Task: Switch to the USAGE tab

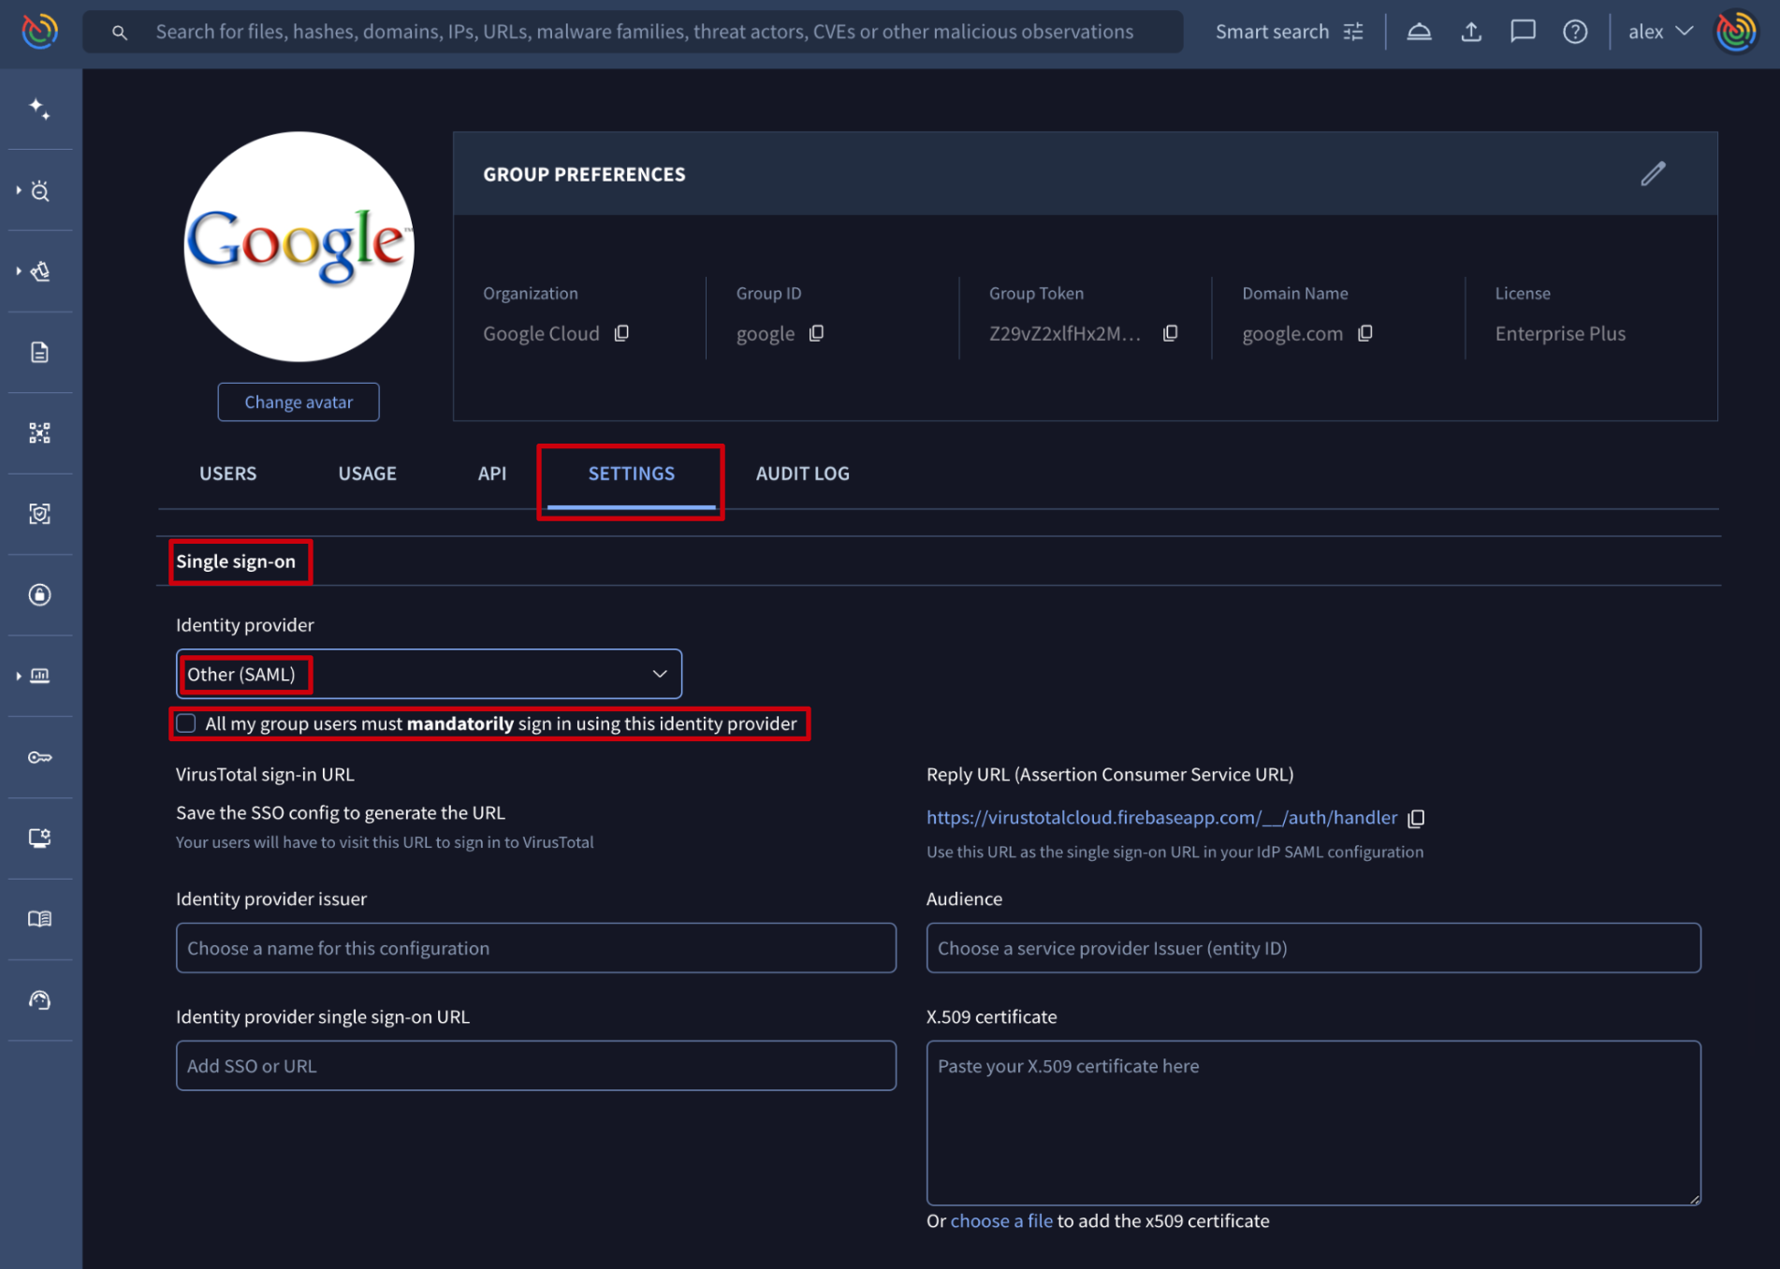Action: tap(367, 474)
